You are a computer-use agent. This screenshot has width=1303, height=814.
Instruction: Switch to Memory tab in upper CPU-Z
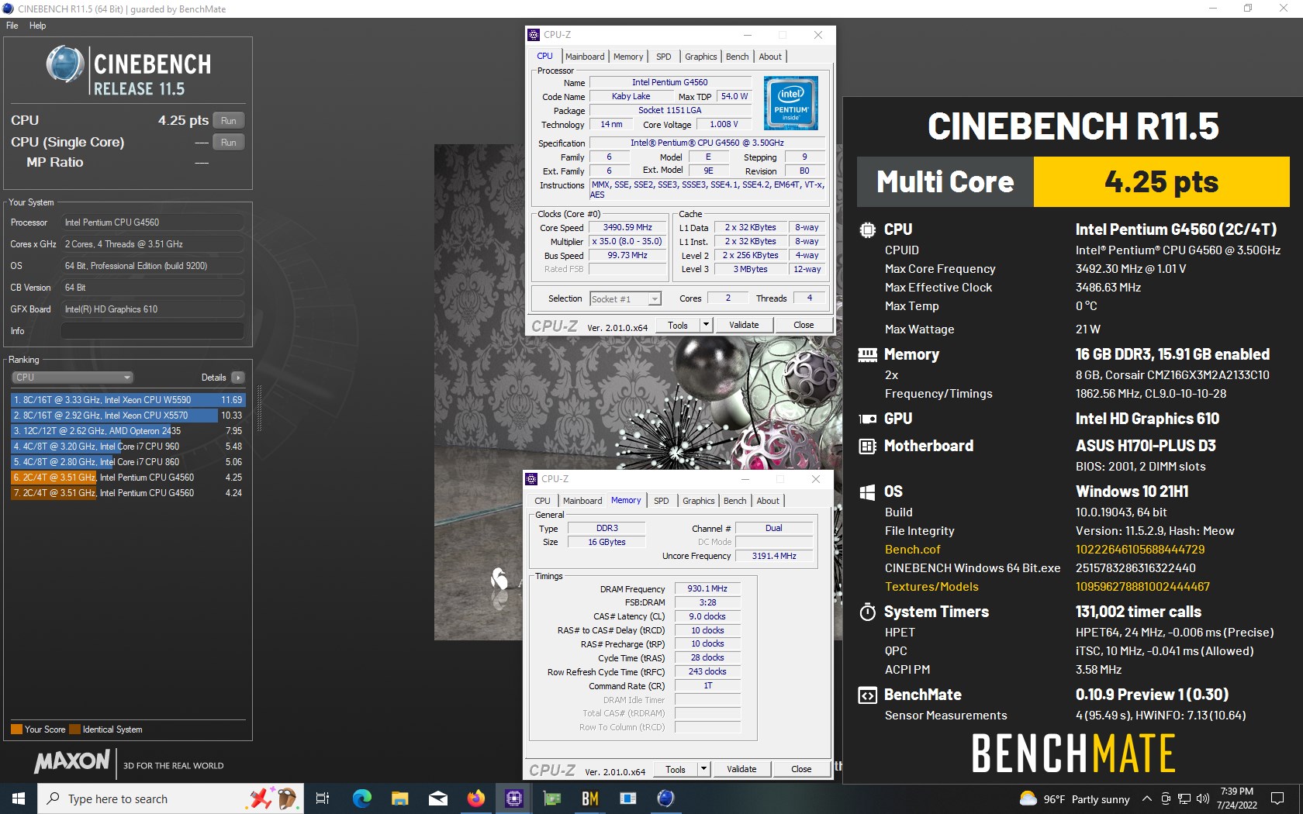tap(628, 57)
